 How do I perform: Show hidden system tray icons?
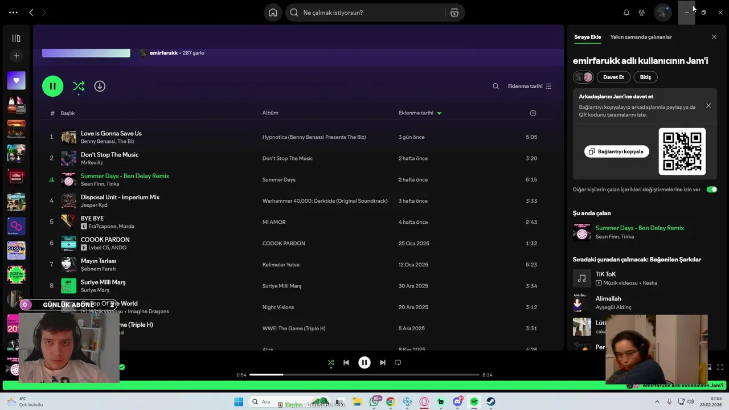(657, 401)
